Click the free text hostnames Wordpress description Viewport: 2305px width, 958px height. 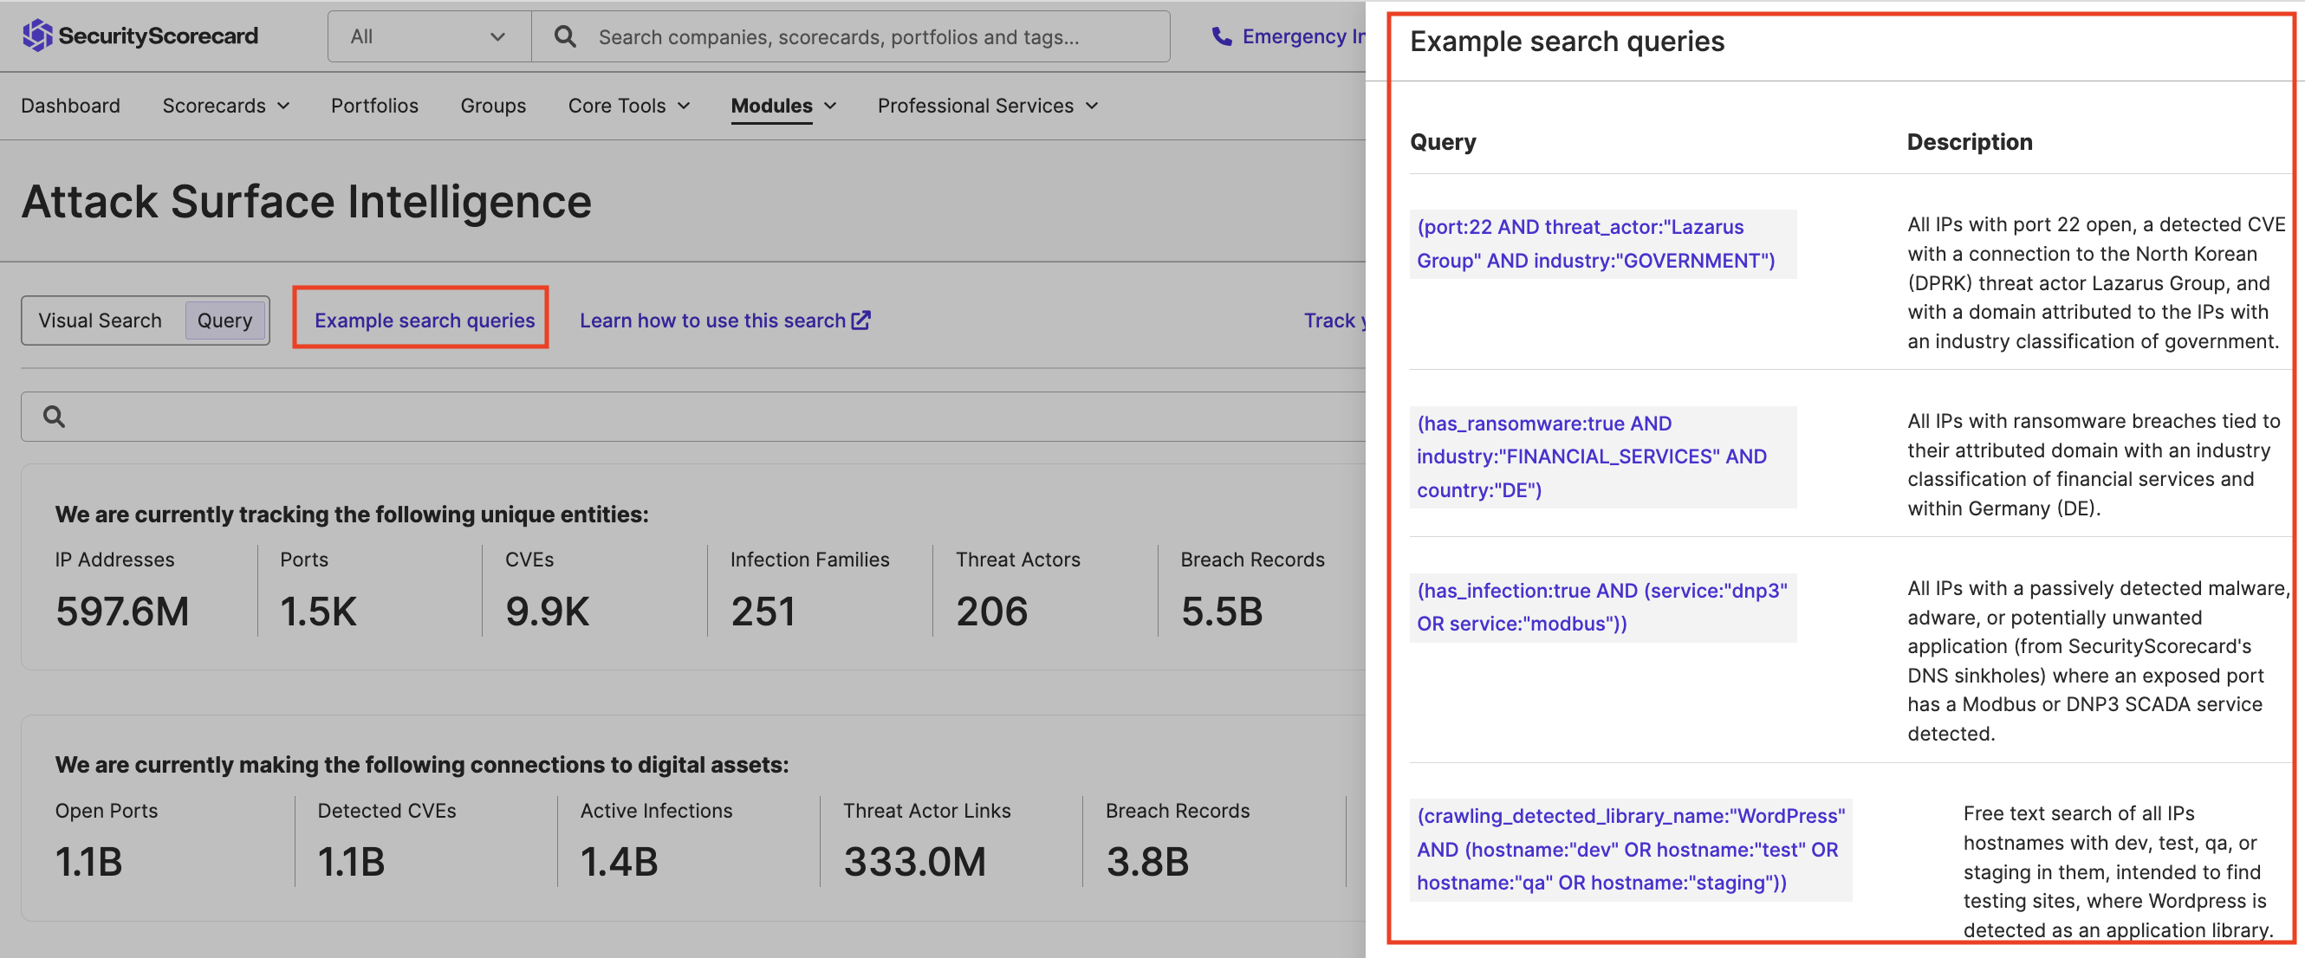pos(2118,871)
